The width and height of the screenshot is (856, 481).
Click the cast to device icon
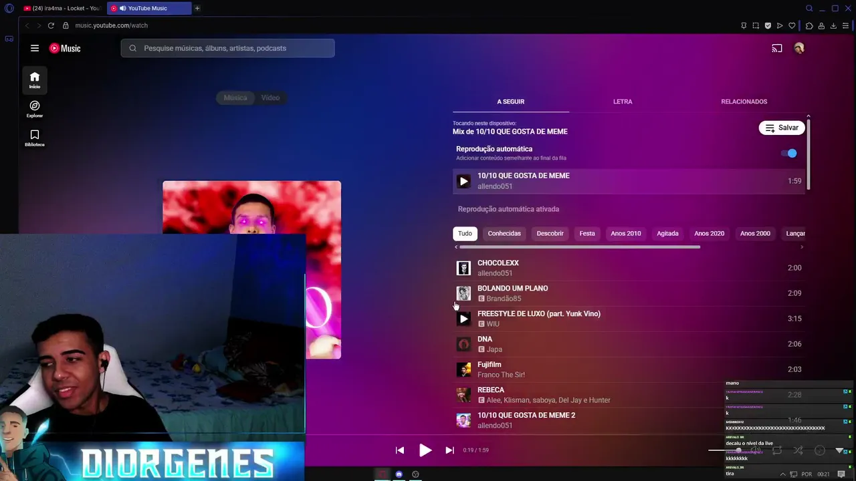click(777, 48)
